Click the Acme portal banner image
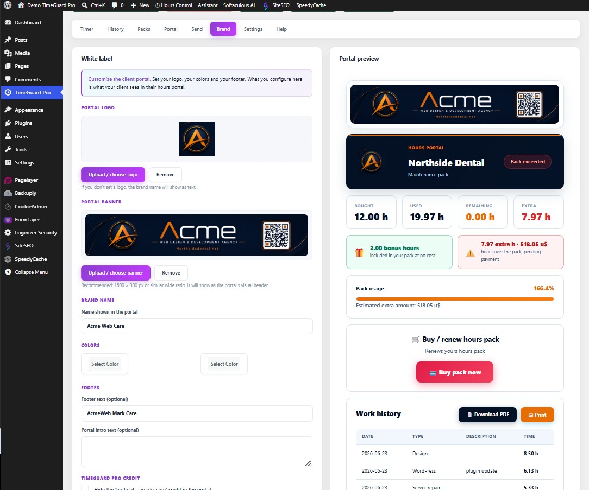This screenshot has height=490, width=589. pyautogui.click(x=197, y=236)
